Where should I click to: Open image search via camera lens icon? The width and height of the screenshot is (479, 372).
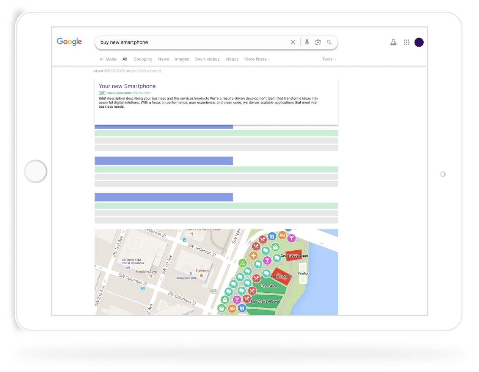point(318,42)
